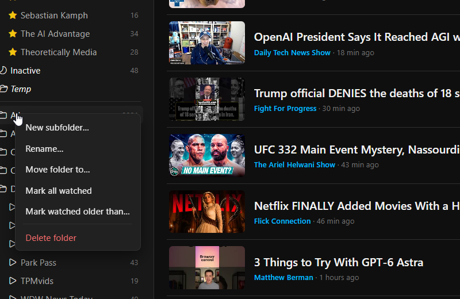Click the moon icon beside Inactive
This screenshot has height=299, width=460.
pos(3,70)
